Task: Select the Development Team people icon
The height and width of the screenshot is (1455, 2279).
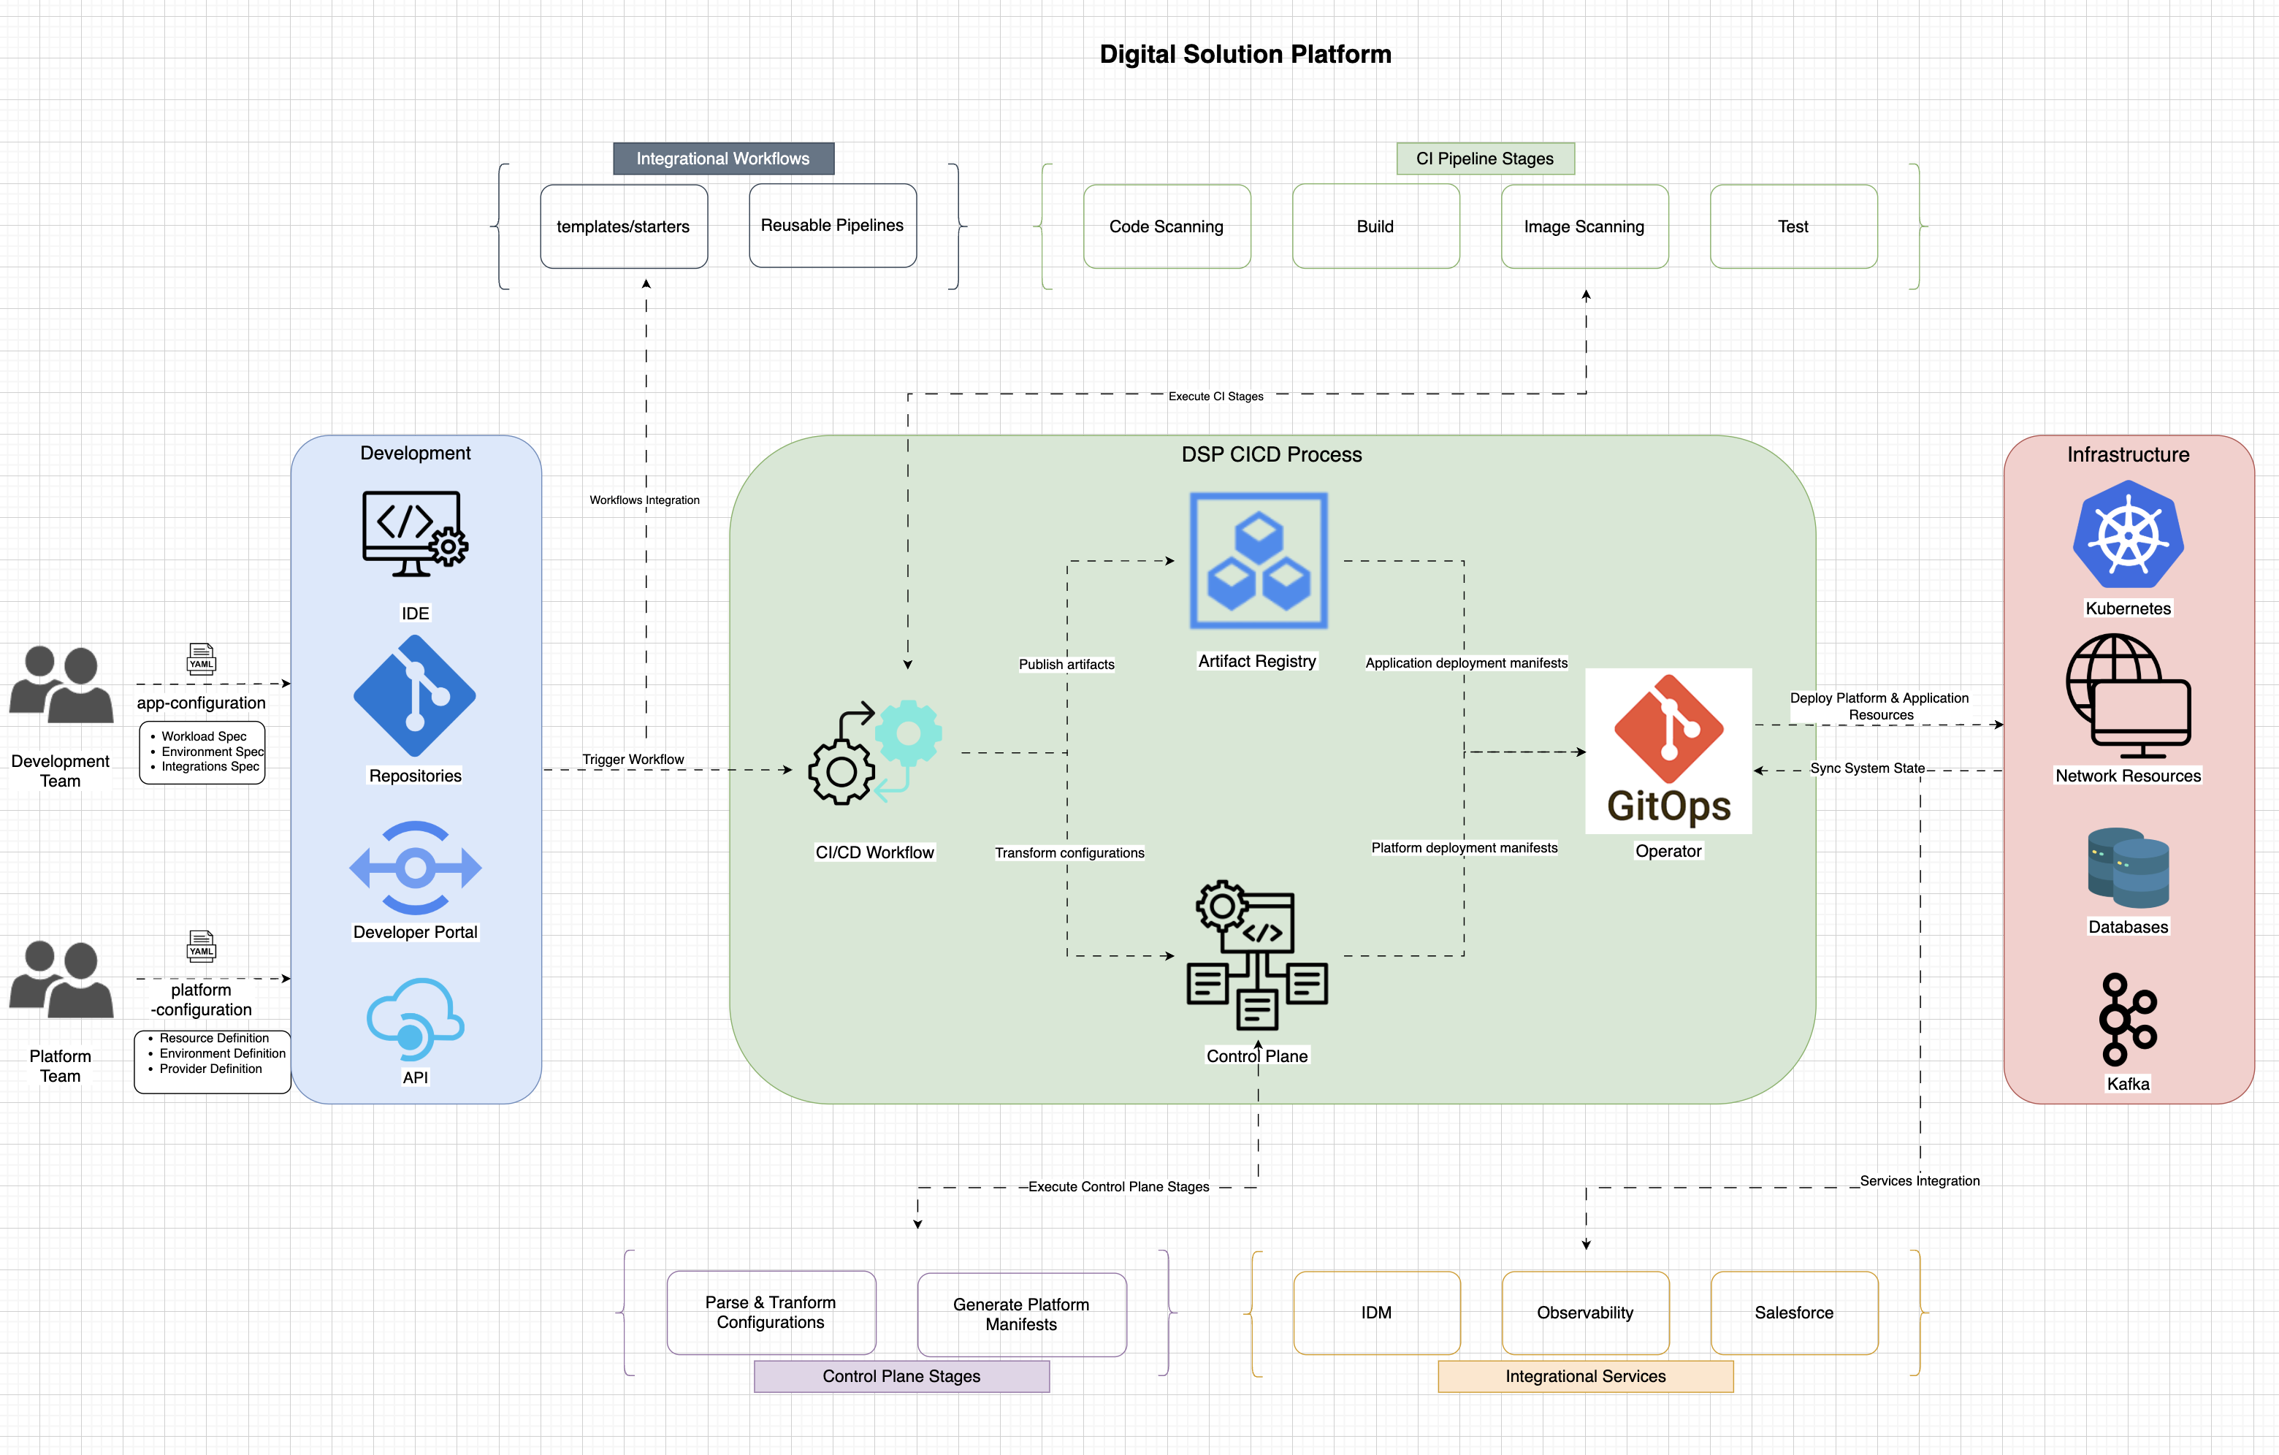Action: tap(61, 684)
